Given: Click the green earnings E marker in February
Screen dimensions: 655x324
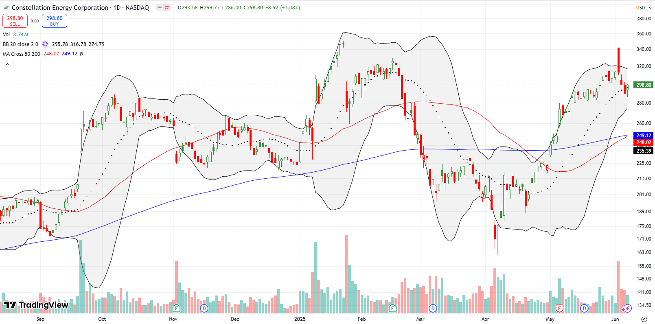Looking at the screenshot, I should 392,308.
